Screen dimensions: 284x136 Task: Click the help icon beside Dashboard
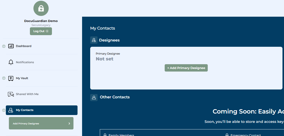pos(4,46)
